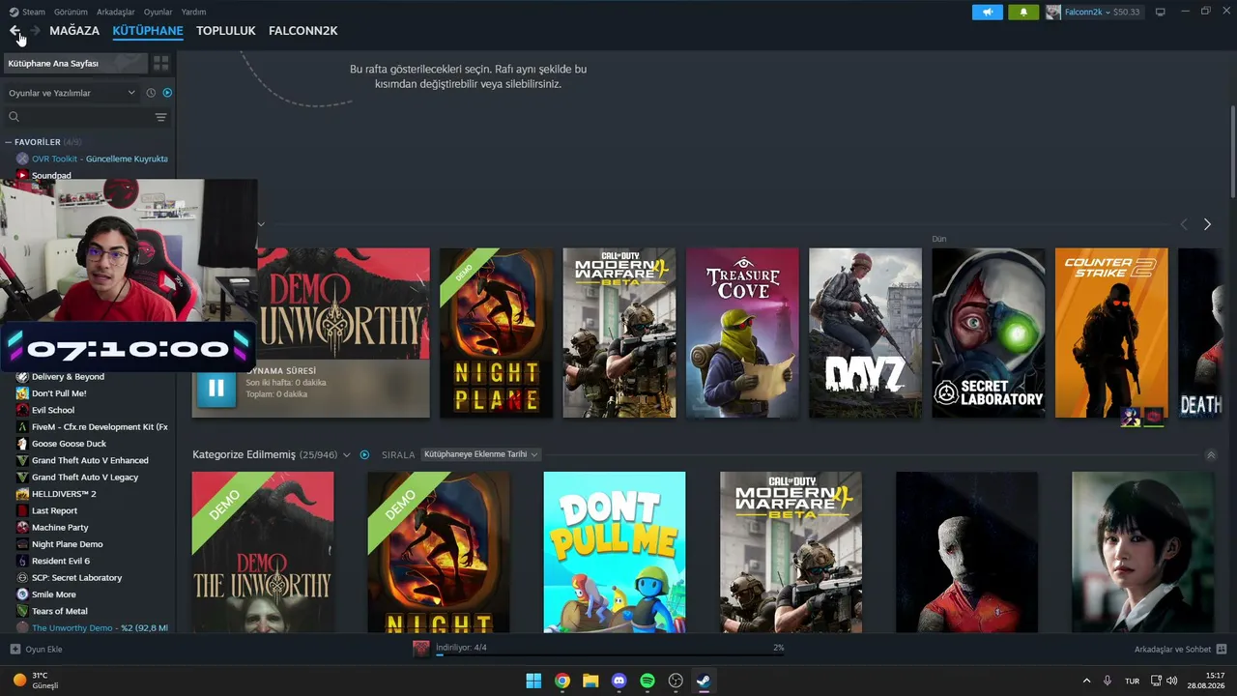
Task: Select Resident Evil 6 in game list
Action: pyautogui.click(x=61, y=561)
